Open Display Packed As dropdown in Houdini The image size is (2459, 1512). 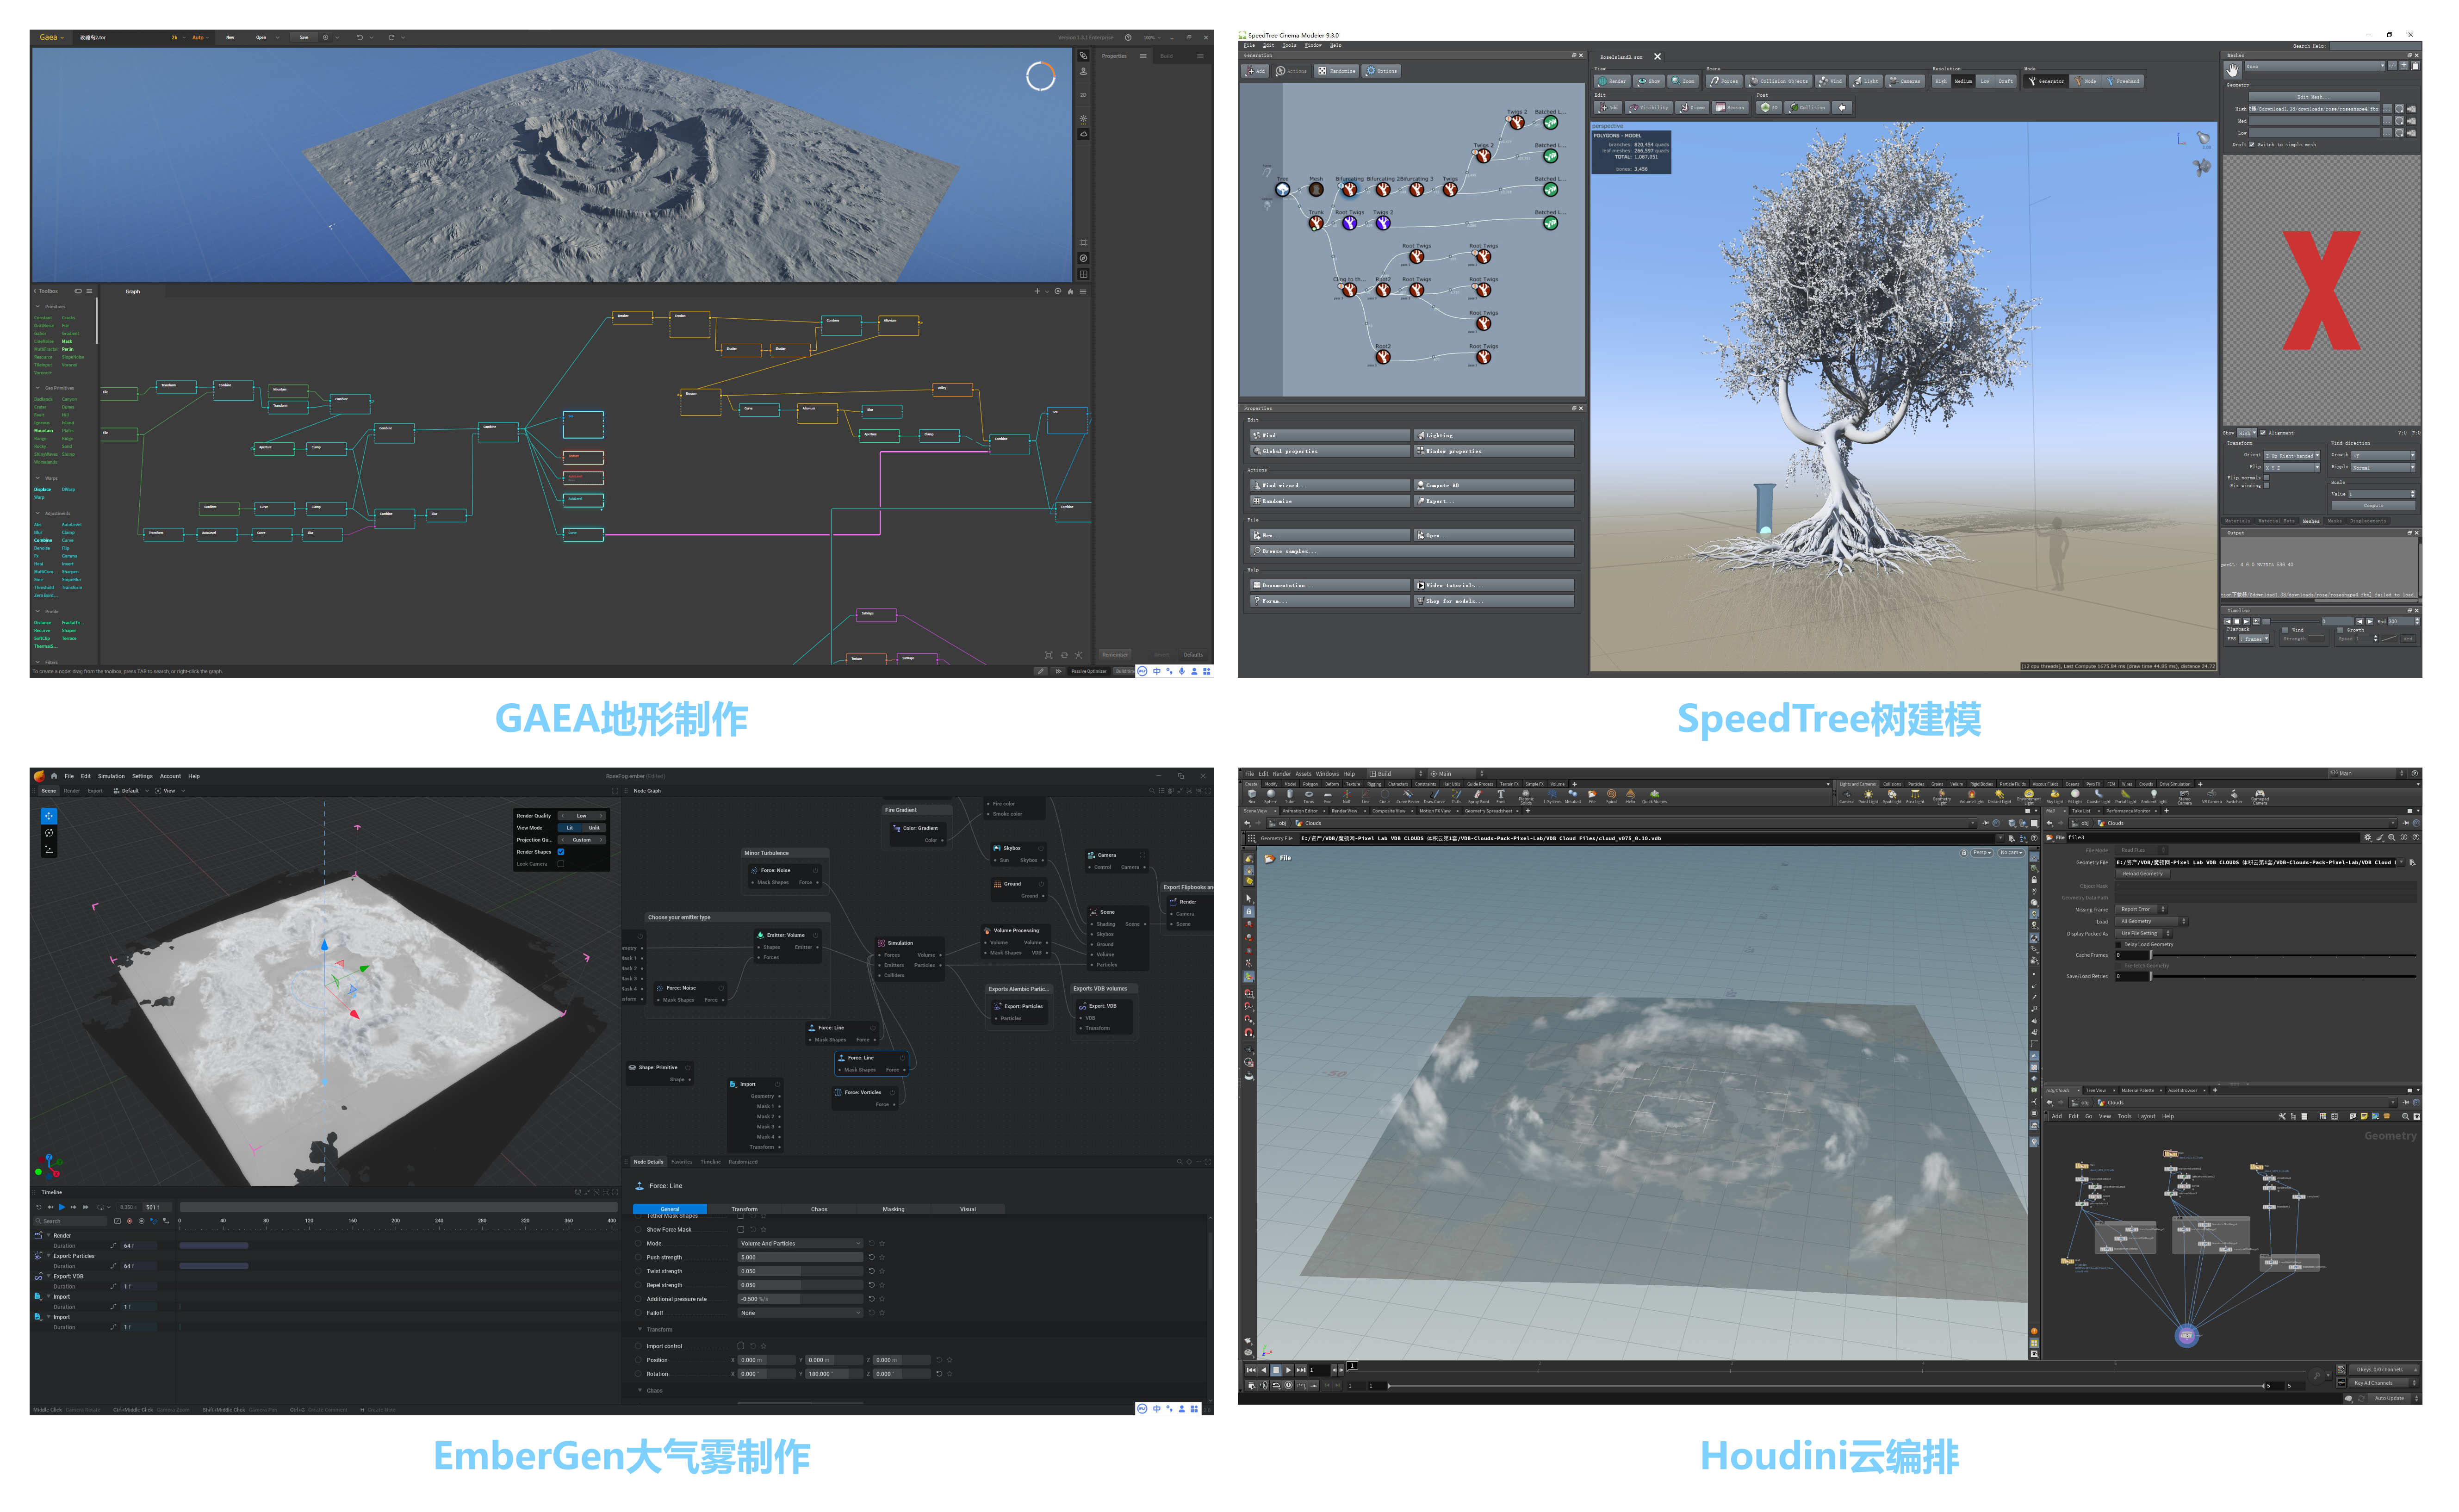[2144, 933]
